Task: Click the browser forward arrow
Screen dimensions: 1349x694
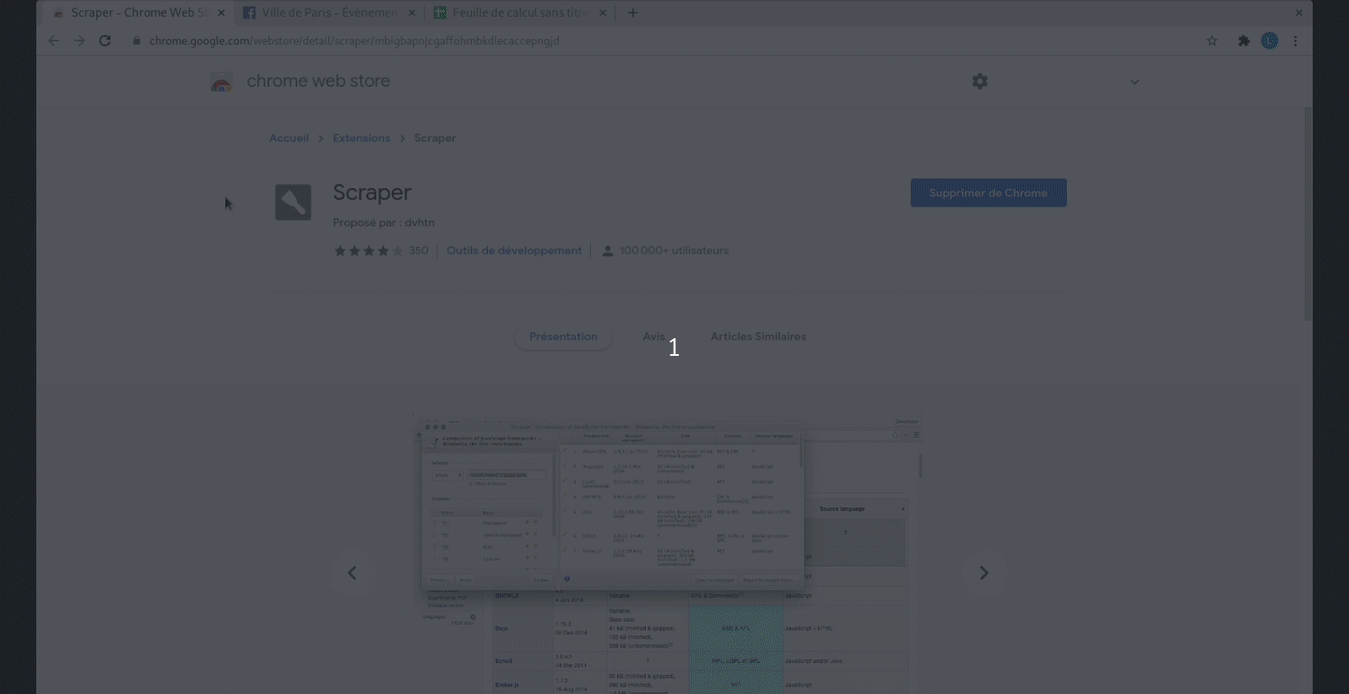Action: point(79,40)
